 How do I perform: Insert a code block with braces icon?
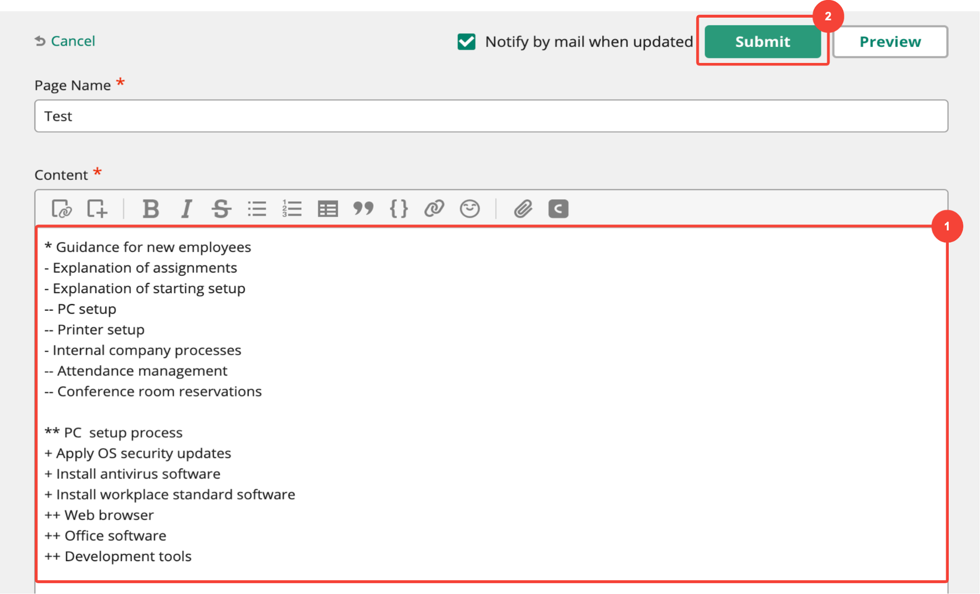(x=399, y=209)
